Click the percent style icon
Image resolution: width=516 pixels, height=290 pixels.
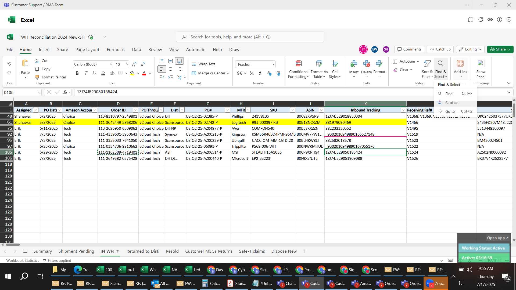point(252,73)
